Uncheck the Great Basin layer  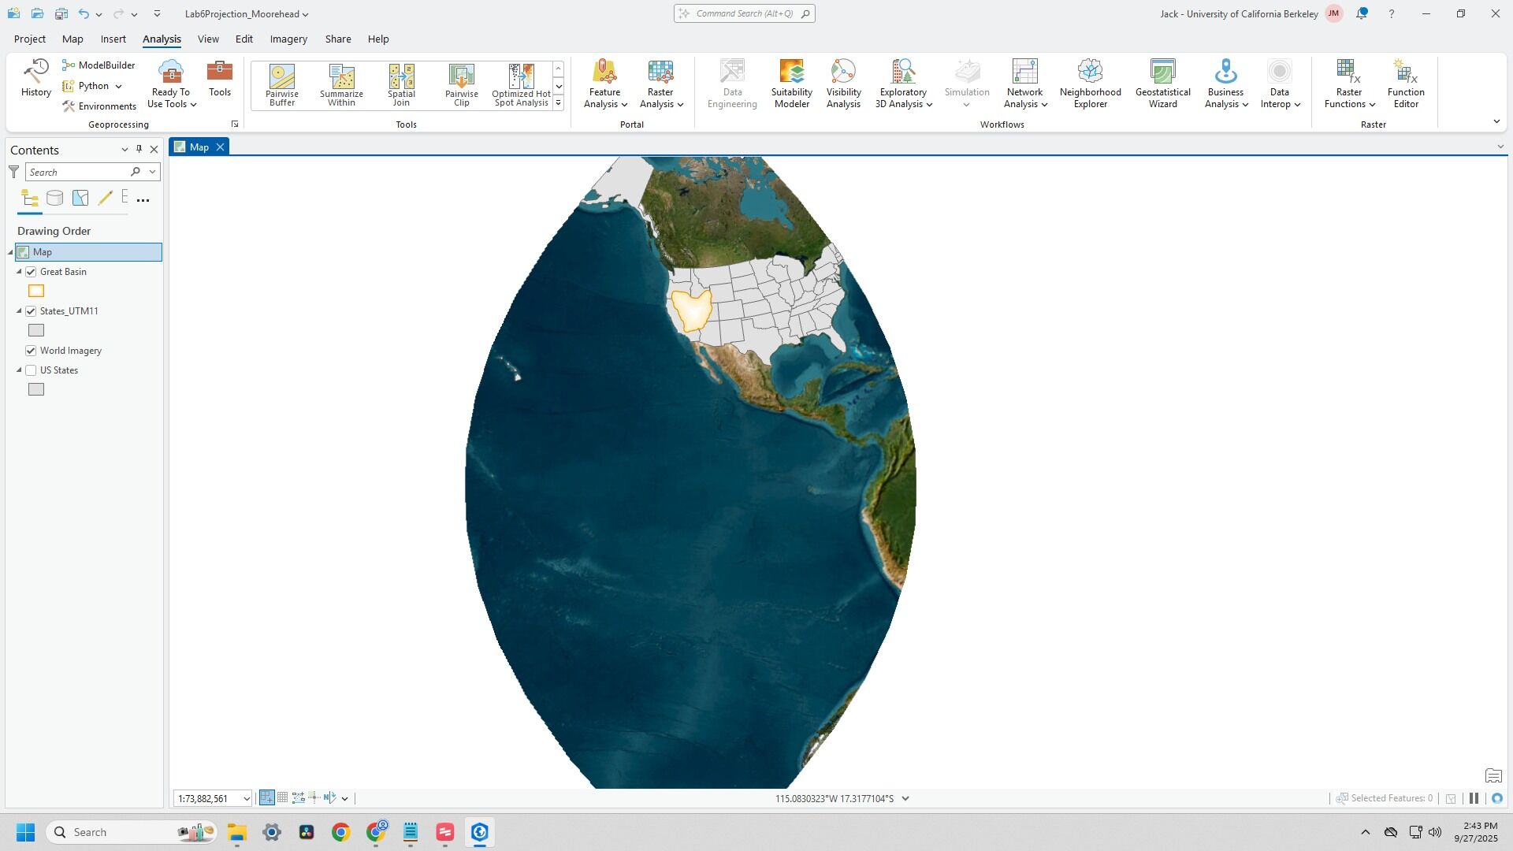32,272
